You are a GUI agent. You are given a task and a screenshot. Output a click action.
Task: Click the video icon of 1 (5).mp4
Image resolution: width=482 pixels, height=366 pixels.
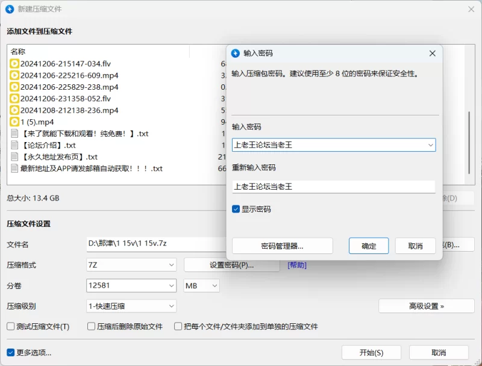[14, 122]
